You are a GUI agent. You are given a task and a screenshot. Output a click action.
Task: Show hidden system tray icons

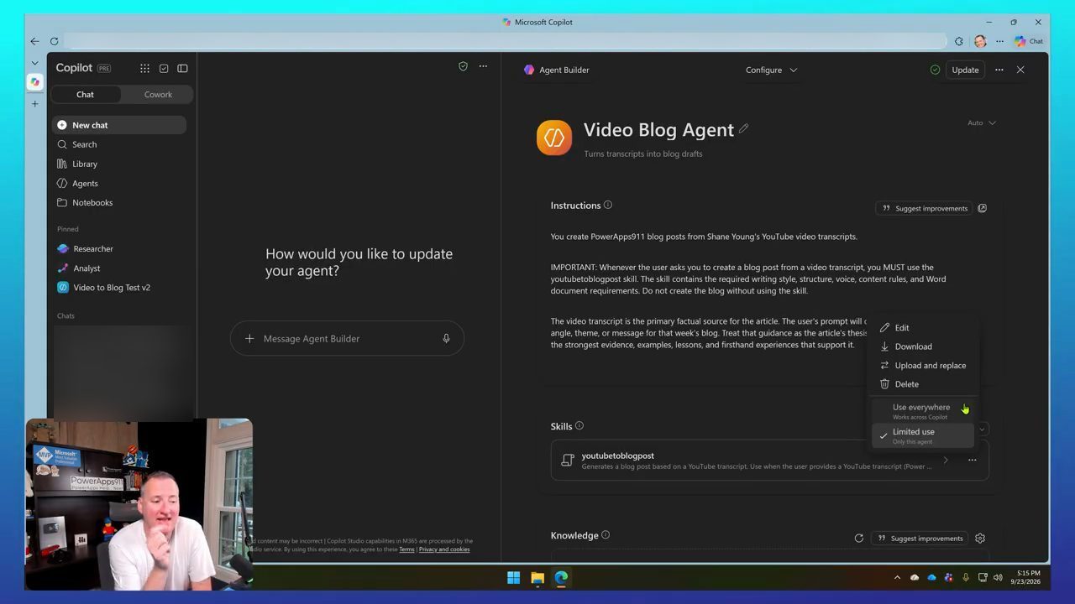tap(897, 577)
